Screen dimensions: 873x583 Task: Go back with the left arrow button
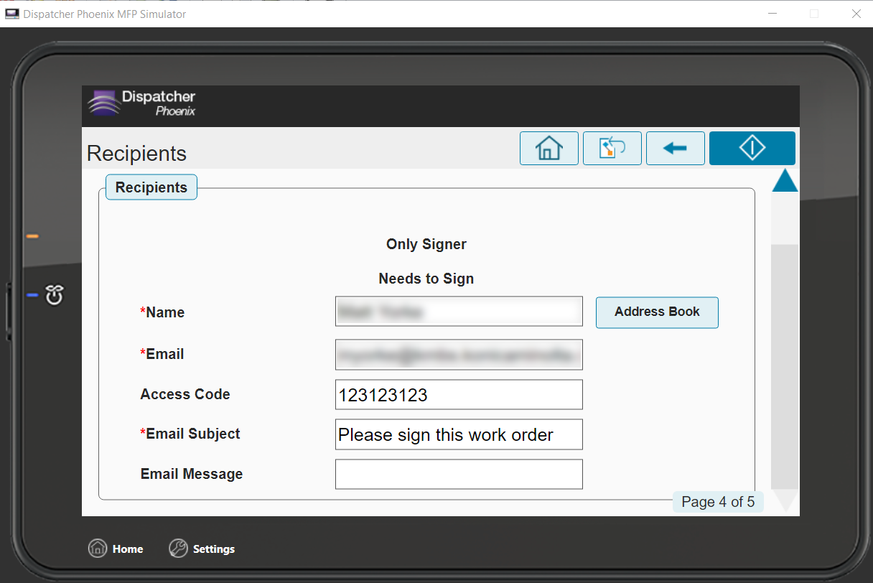click(676, 149)
